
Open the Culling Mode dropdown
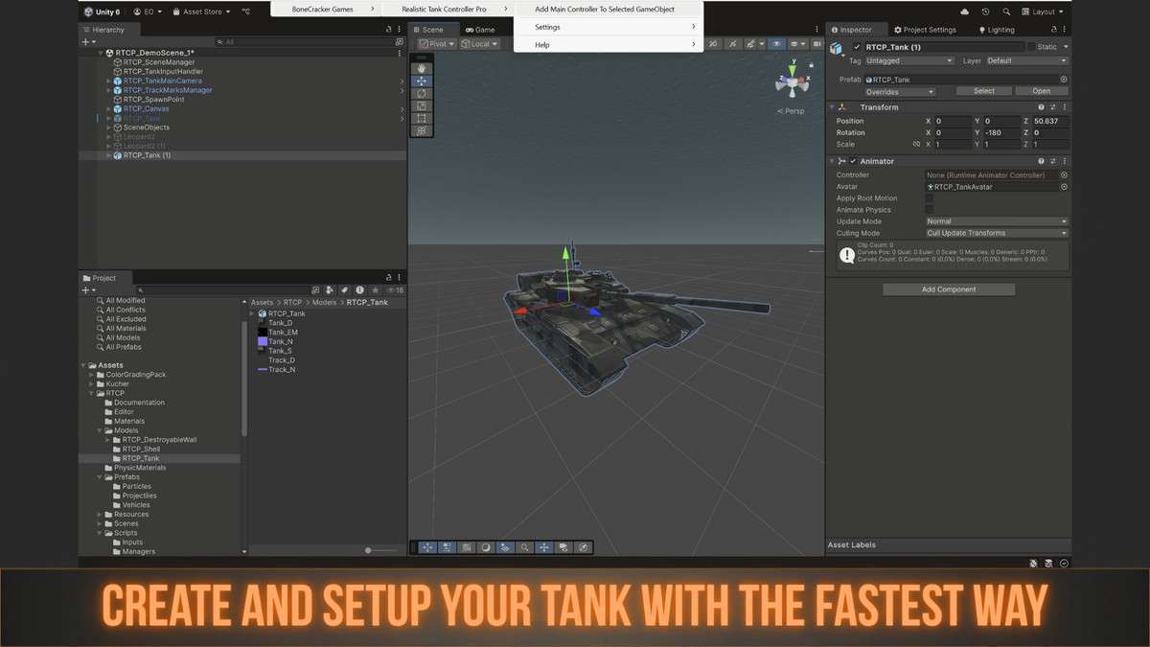tap(997, 233)
